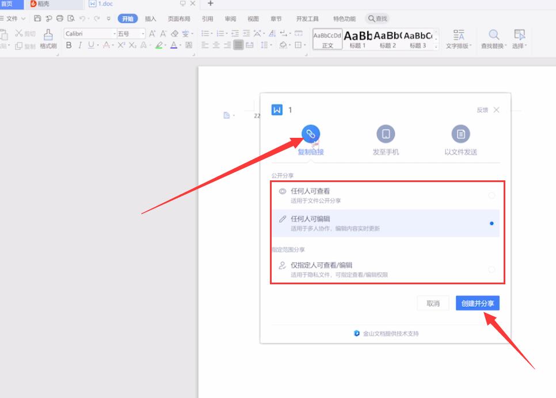Click the Format Painter (格式刷) brush
The image size is (556, 398).
click(48, 39)
